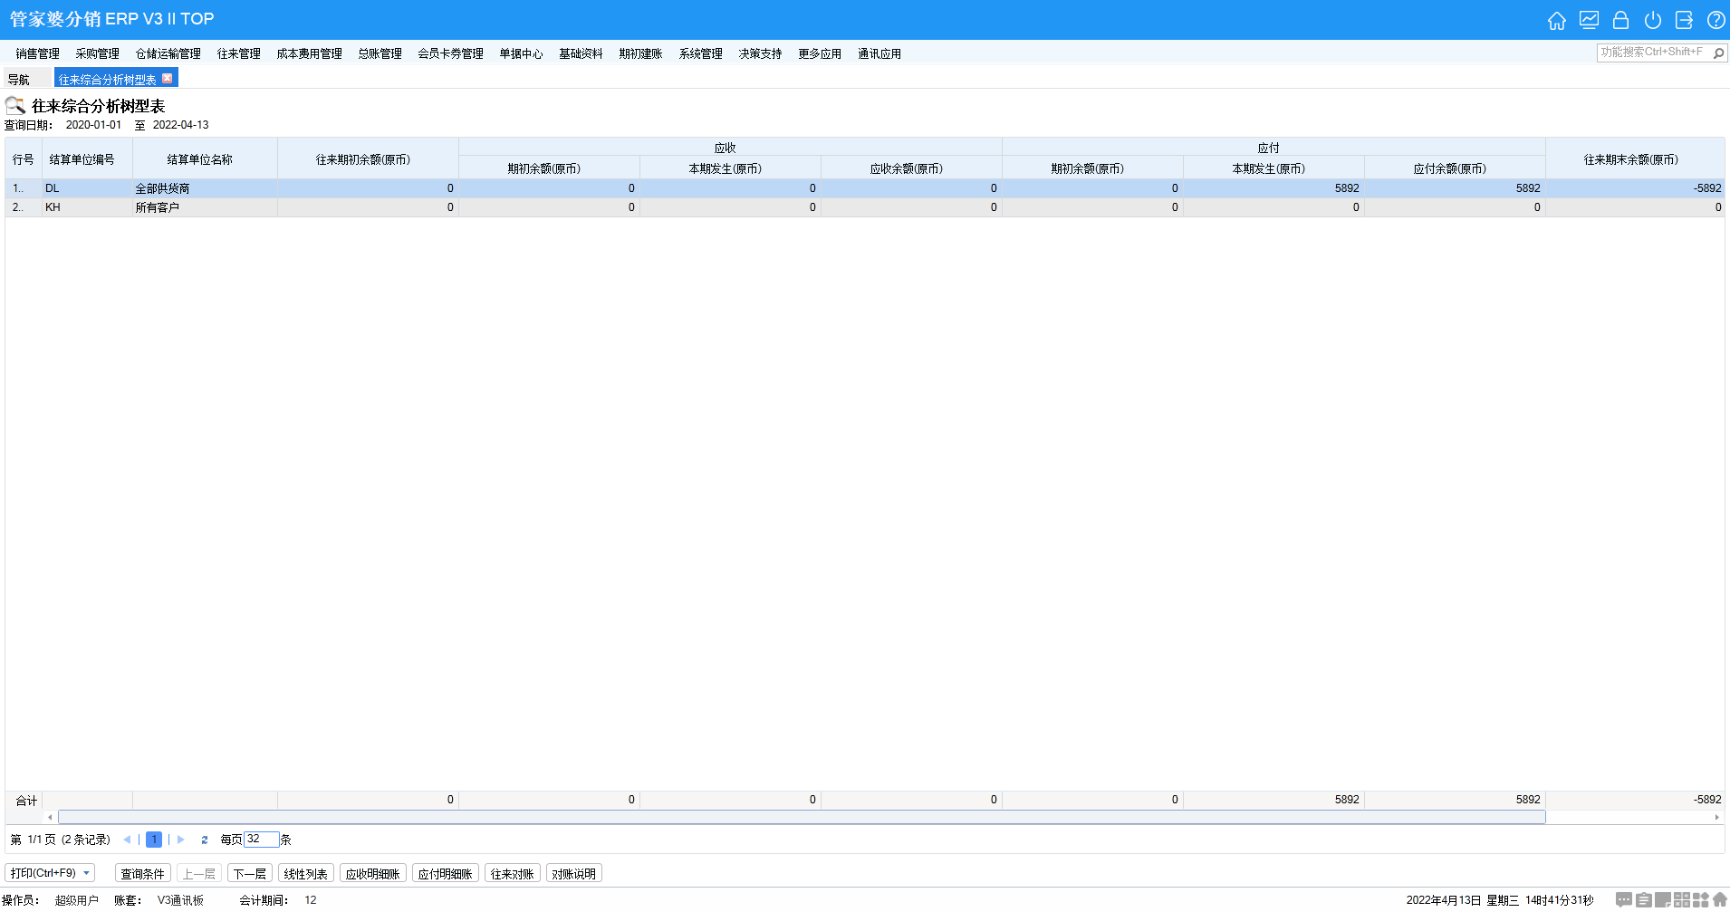Click the 下一层 button
The width and height of the screenshot is (1730, 912).
point(249,873)
